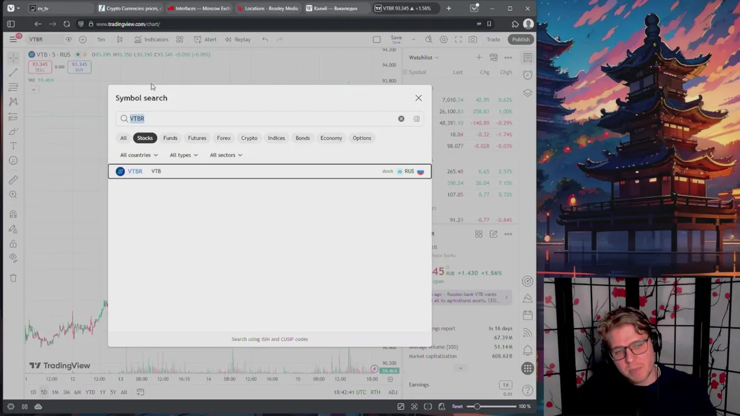Open the candlestick chart type menu
740x416 pixels.
120,39
